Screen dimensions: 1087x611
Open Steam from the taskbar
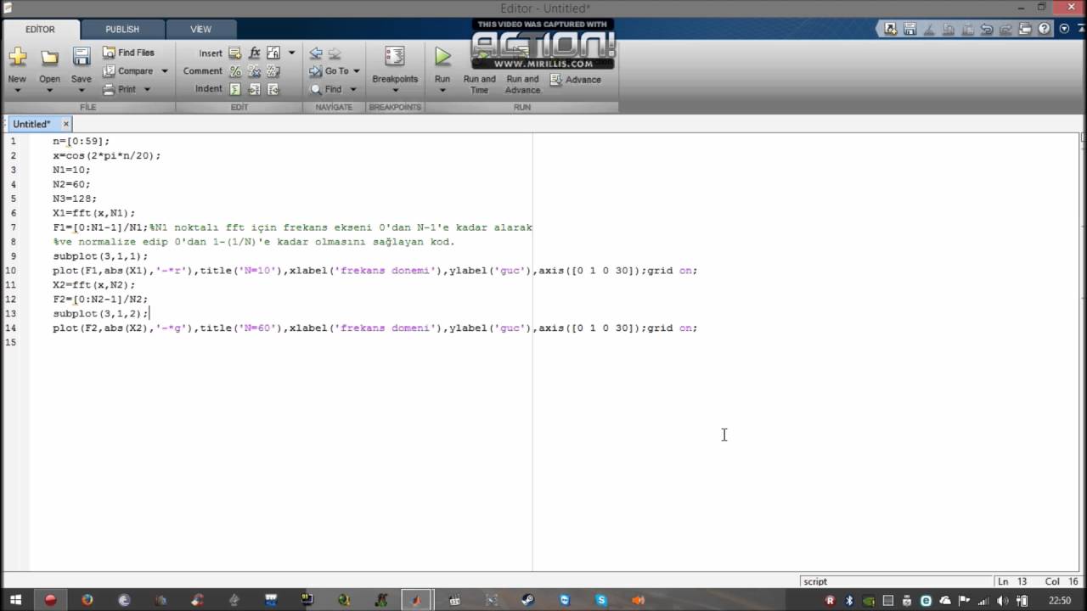click(x=527, y=600)
